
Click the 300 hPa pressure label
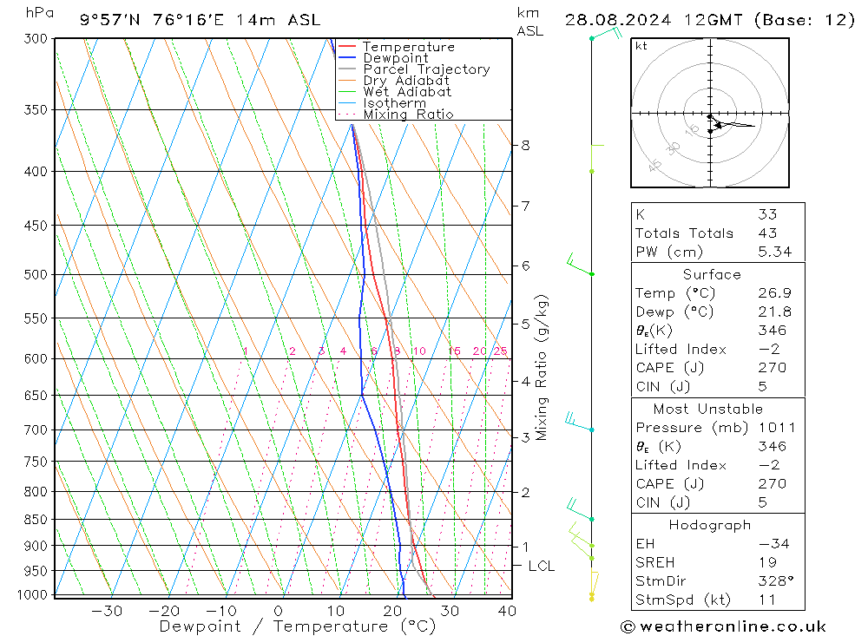pyautogui.click(x=36, y=39)
